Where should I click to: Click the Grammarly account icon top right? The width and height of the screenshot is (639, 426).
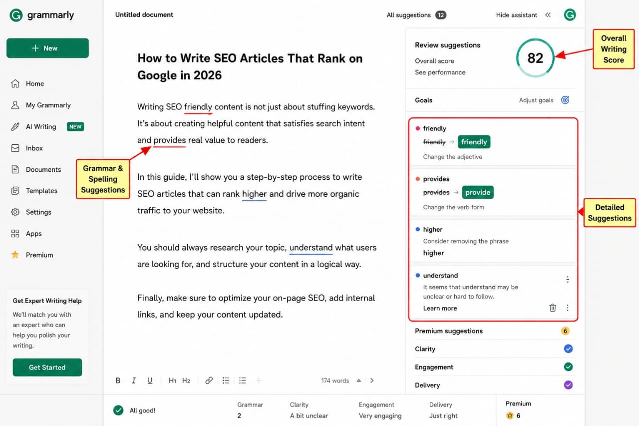pos(570,15)
